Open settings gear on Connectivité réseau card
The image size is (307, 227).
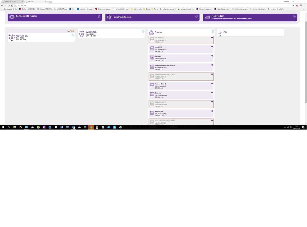click(99, 17)
